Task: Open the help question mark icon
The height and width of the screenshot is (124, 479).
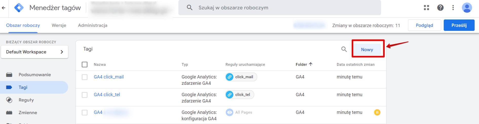Action: [x=440, y=8]
